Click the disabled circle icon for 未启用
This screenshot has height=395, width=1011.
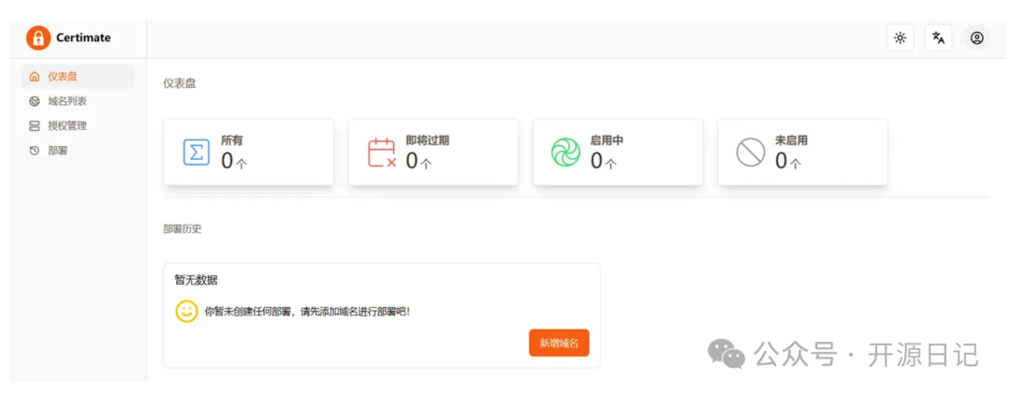click(750, 152)
